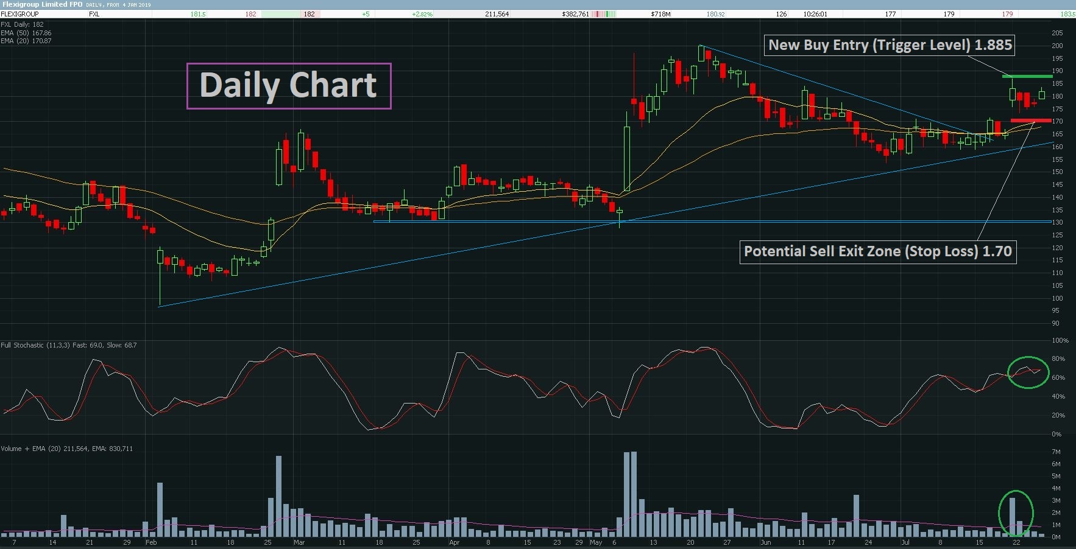Select the 177 value in quote row
The width and height of the screenshot is (1076, 549).
(891, 14)
